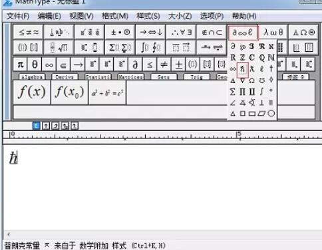Screen dimensions: 322x250
Task: Open the 大小(Z) menu
Action: 180,16
